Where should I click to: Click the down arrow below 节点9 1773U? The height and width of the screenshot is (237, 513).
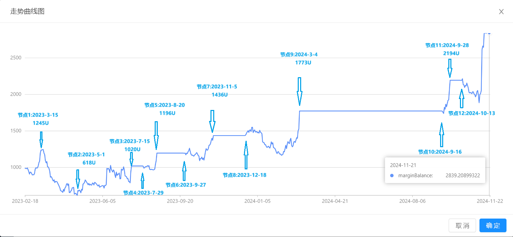299,91
